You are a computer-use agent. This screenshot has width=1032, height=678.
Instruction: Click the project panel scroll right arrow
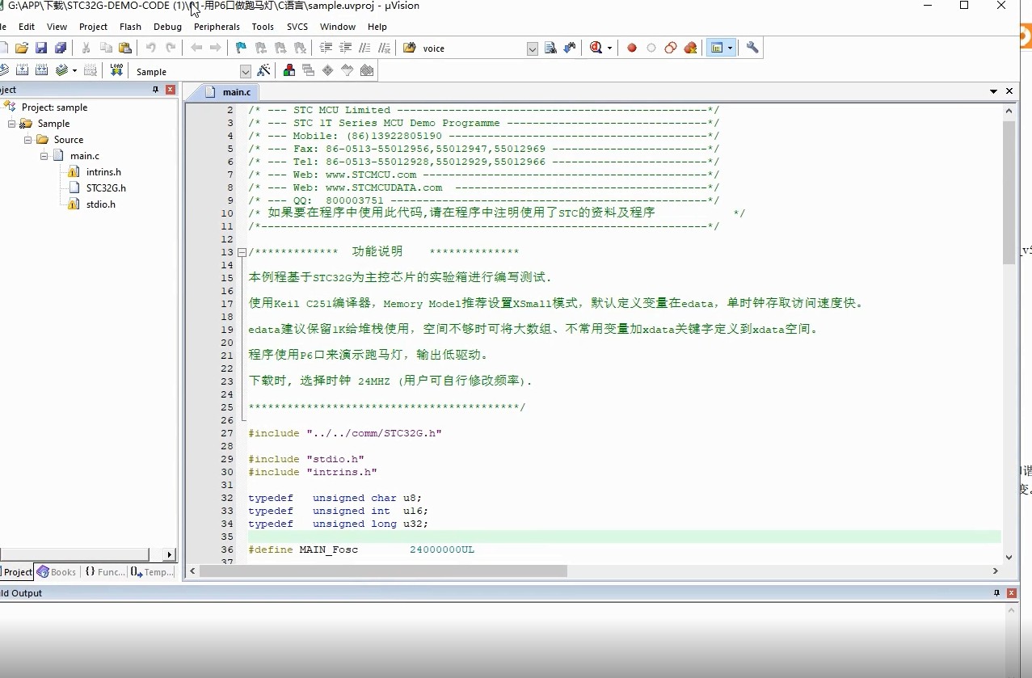169,554
